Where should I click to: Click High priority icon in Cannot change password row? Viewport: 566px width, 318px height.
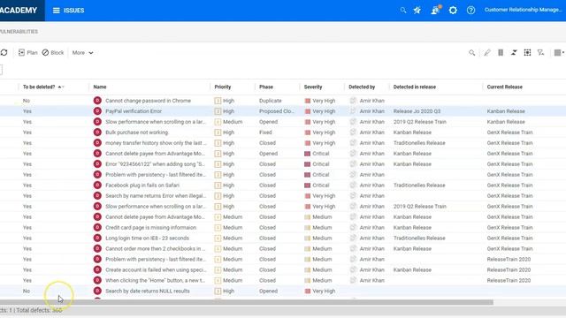[218, 101]
